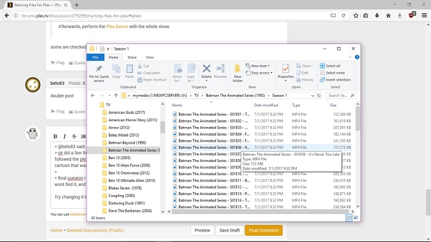Switch to the View ribbon tab
This screenshot has width=431, height=242.
150,57
